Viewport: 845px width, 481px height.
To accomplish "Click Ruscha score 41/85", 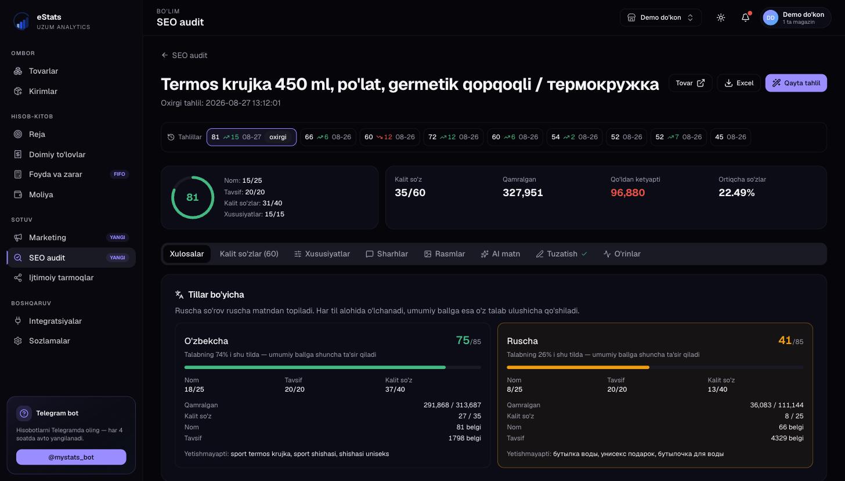I will point(790,341).
